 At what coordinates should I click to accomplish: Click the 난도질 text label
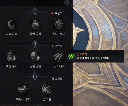pyautogui.click(x=47, y=99)
